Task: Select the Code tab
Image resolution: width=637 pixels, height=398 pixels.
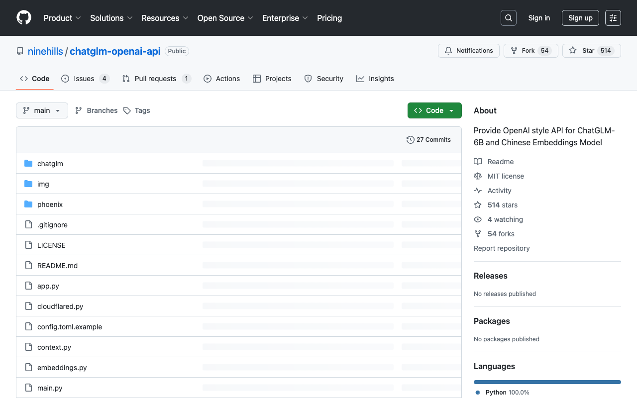Action: [x=35, y=79]
